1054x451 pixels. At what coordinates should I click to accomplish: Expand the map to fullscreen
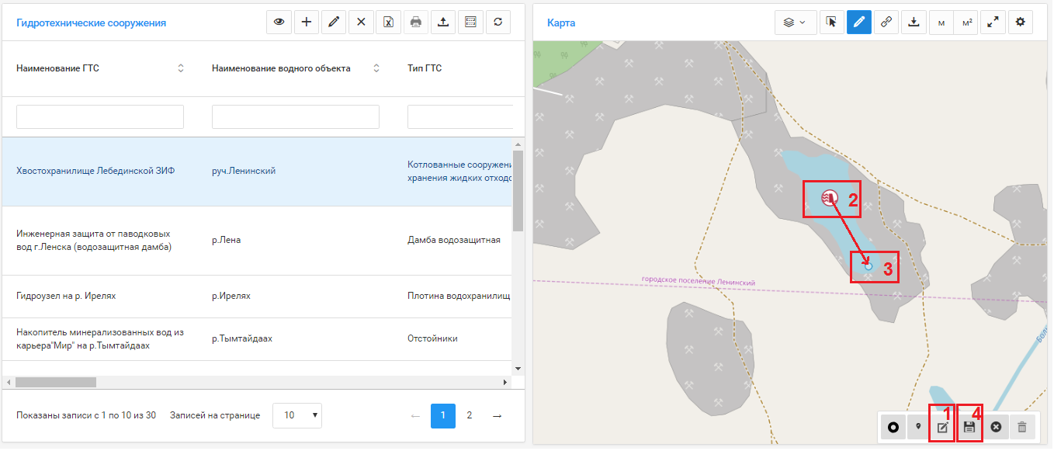tap(993, 23)
